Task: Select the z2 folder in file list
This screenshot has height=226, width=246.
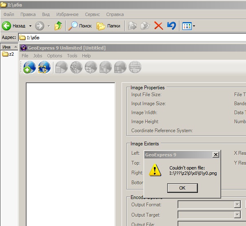Action: pyautogui.click(x=9, y=54)
